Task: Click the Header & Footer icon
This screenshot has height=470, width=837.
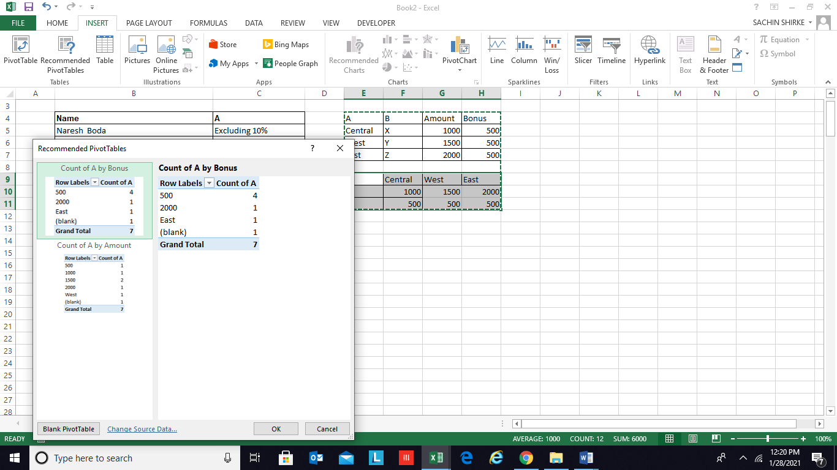Action: click(x=714, y=55)
